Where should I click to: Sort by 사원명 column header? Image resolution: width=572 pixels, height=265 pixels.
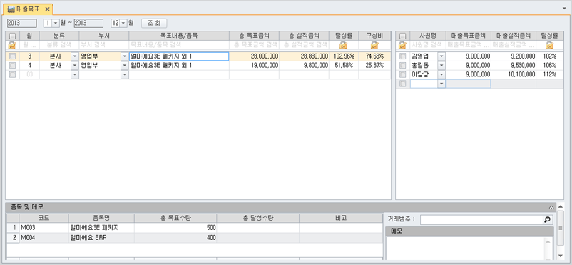click(427, 36)
